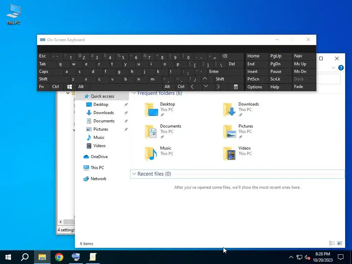Screen dimensions: 352x264
Task: Open the Music folder in Frequent folders
Action: pos(159,153)
